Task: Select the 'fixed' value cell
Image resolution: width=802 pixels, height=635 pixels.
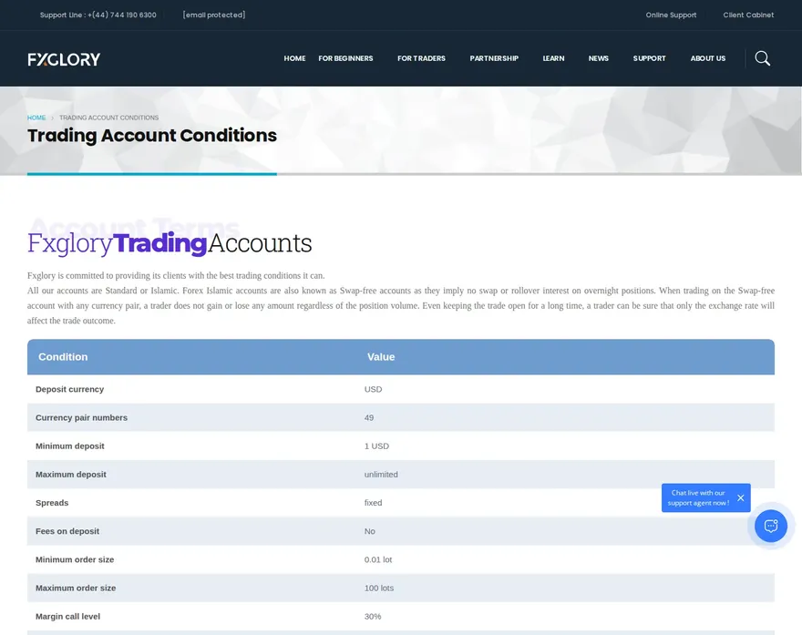Action: [x=373, y=503]
